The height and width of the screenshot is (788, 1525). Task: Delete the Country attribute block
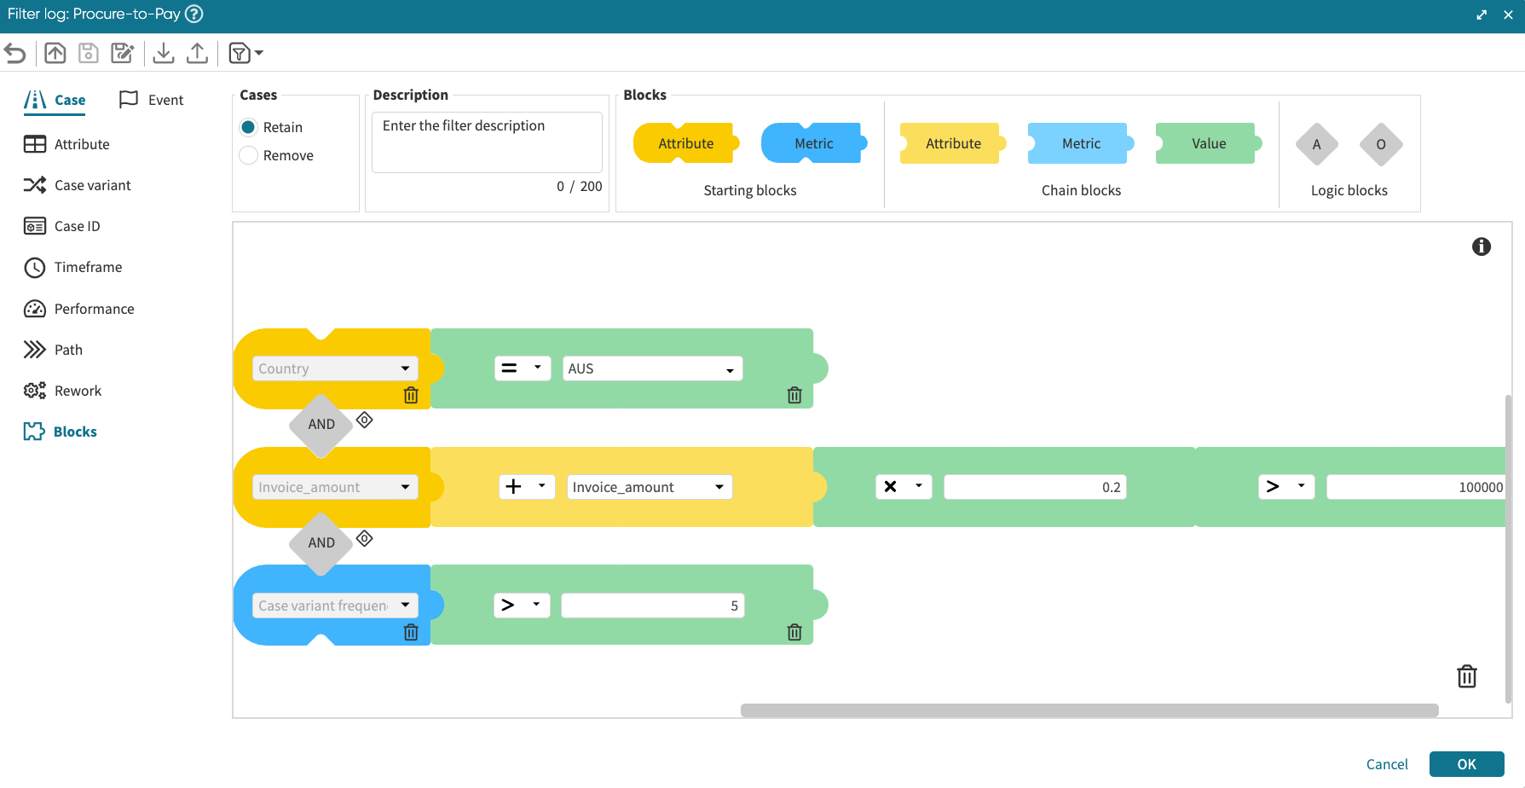[411, 395]
